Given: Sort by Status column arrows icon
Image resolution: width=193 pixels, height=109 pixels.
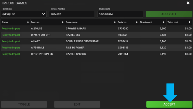Looking at the screenshot, I should [28, 22].
